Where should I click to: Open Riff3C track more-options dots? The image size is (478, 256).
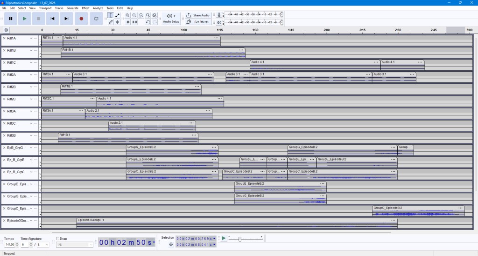[x=35, y=123]
